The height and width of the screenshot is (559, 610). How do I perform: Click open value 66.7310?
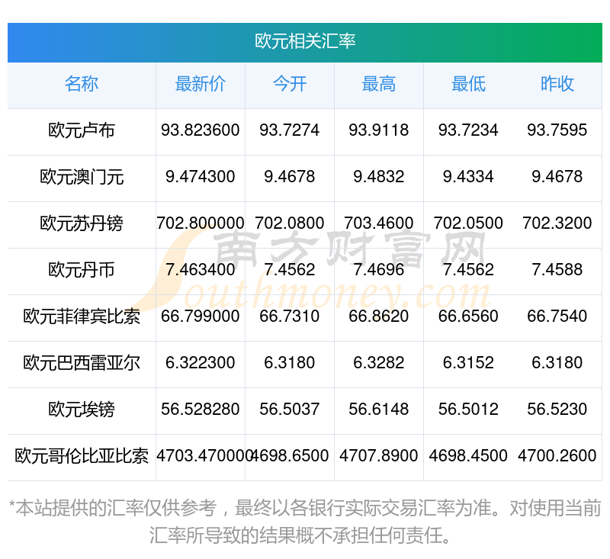click(x=290, y=316)
